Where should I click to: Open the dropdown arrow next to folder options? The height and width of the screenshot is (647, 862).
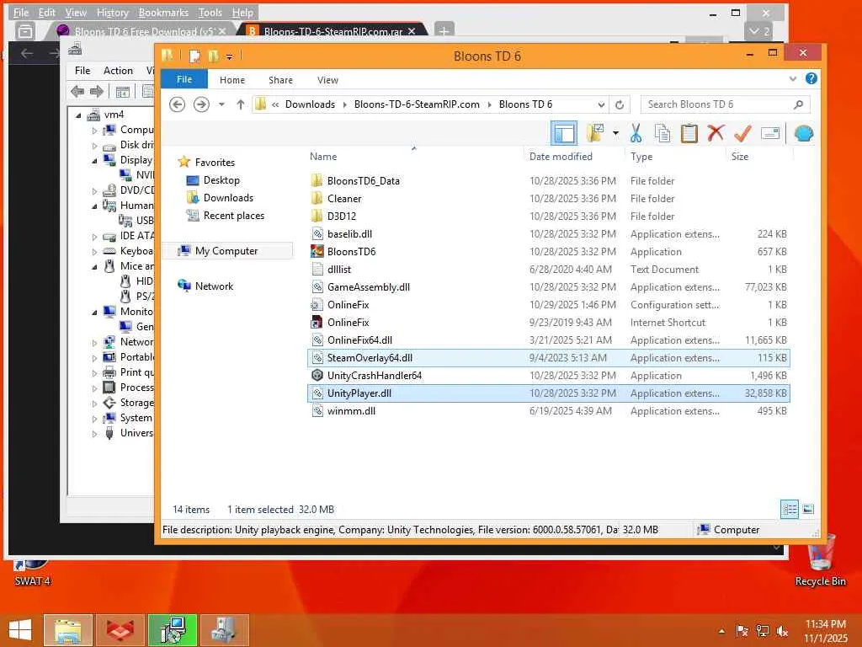click(615, 133)
